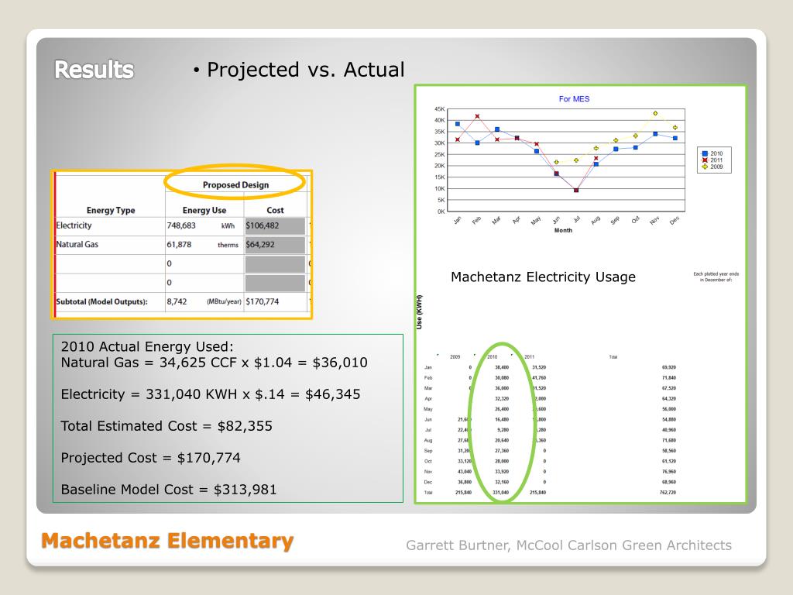Screen dimensions: 793x595
Task: Click the rotated "Use (KWH)" axis label
Action: (x=419, y=312)
